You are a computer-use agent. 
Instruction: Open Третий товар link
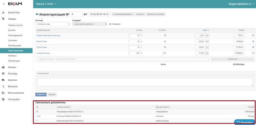[x=42, y=47]
